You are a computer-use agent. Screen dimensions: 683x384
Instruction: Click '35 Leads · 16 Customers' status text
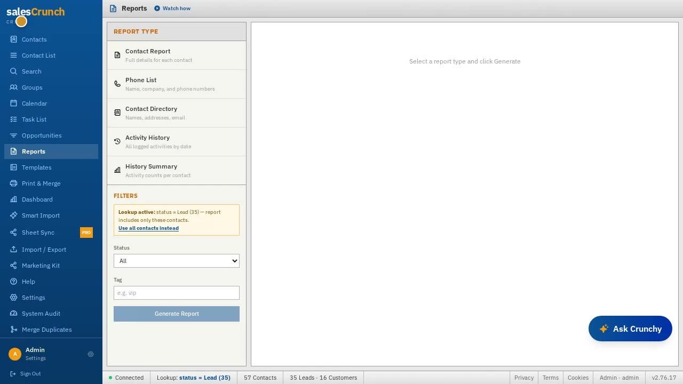(x=323, y=378)
